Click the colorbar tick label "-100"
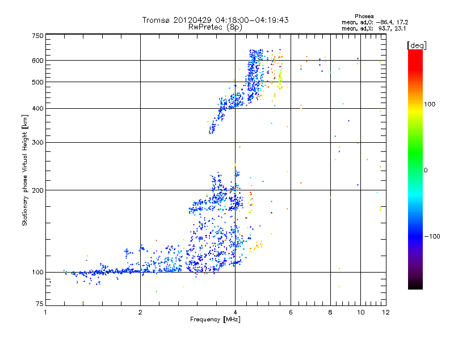Image resolution: width=454 pixels, height=340 pixels. pos(432,236)
